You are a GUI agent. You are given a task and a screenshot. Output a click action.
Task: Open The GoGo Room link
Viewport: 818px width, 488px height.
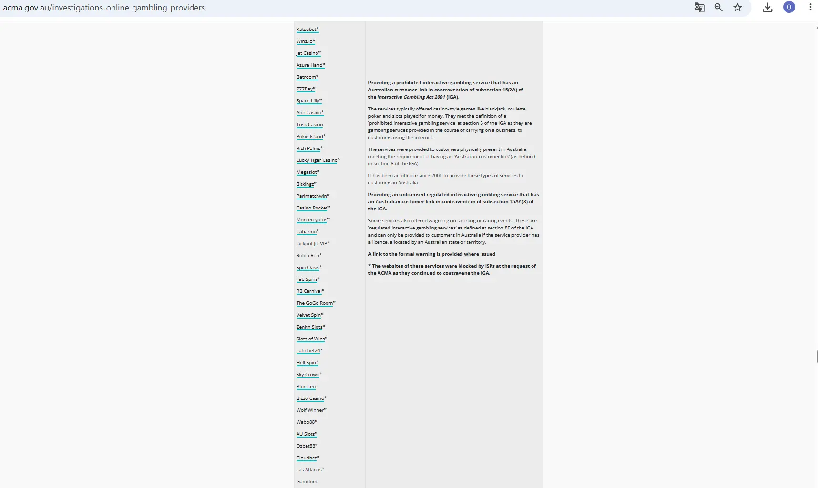tap(316, 303)
